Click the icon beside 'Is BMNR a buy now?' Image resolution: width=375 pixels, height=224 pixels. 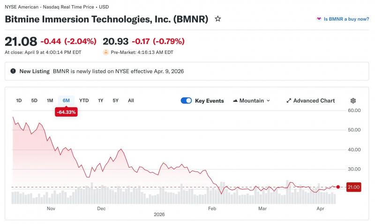pos(319,19)
